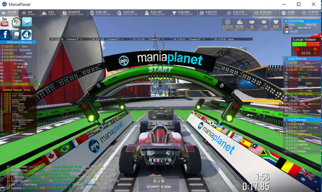Click the personal best icon
The height and width of the screenshot is (192, 322).
(x=147, y=13)
